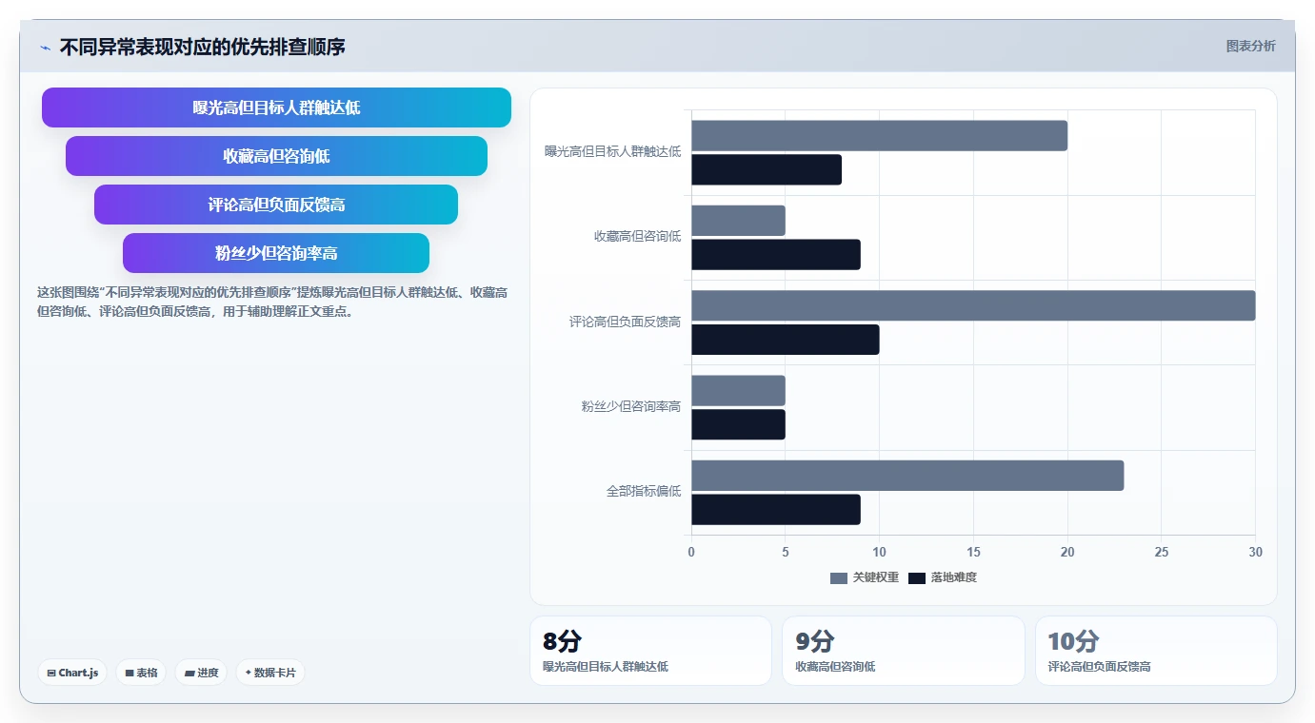Click the 关键权重 bar for 全部指标偏低
The width and height of the screenshot is (1315, 723).
pyautogui.click(x=907, y=476)
